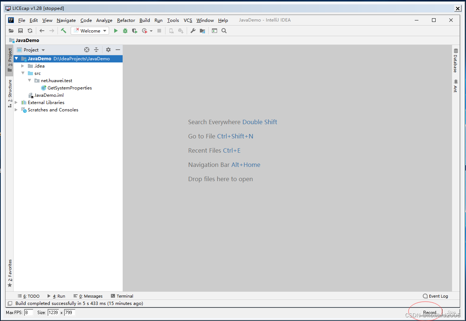Image resolution: width=466 pixels, height=321 pixels.
Task: Click the Open file toolbar icon
Action: click(x=11, y=31)
